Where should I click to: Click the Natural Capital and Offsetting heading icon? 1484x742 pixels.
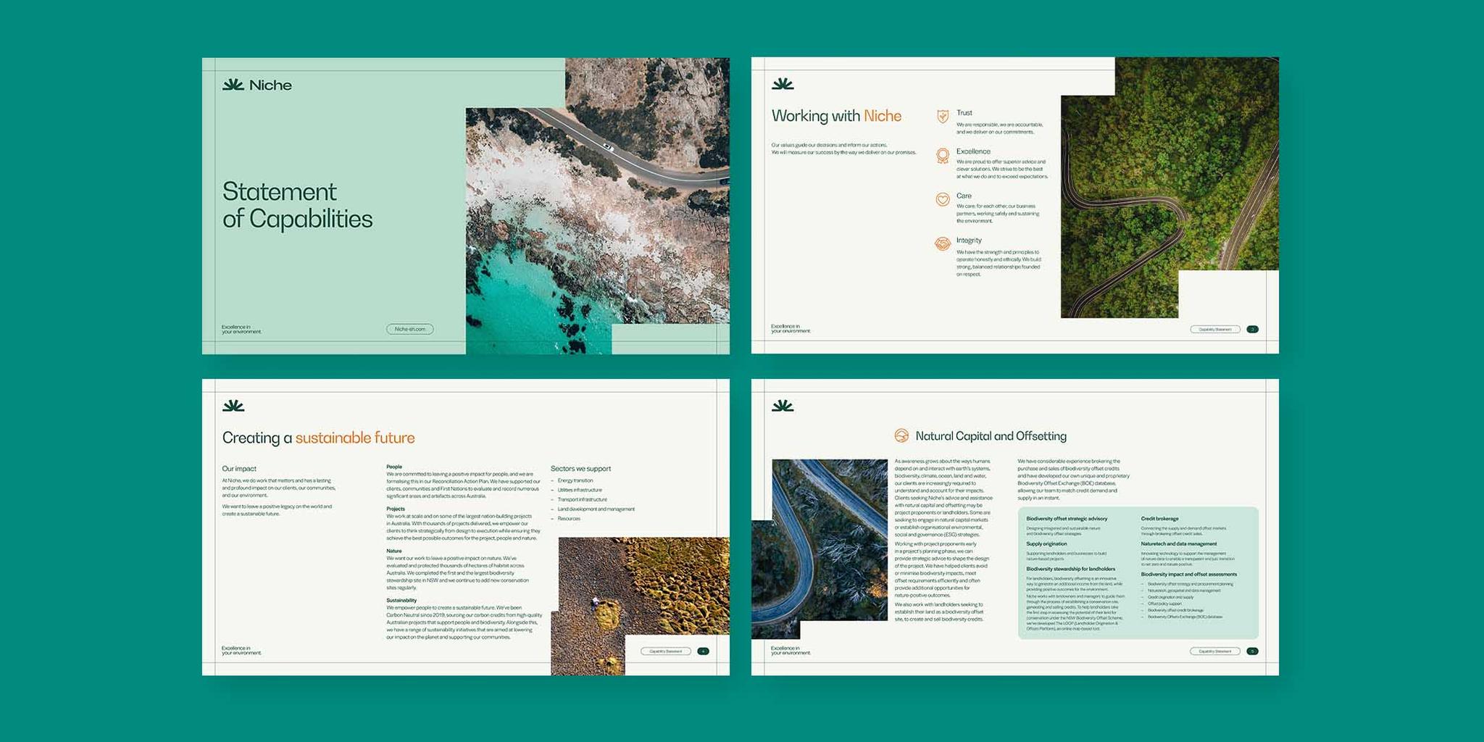(x=901, y=435)
